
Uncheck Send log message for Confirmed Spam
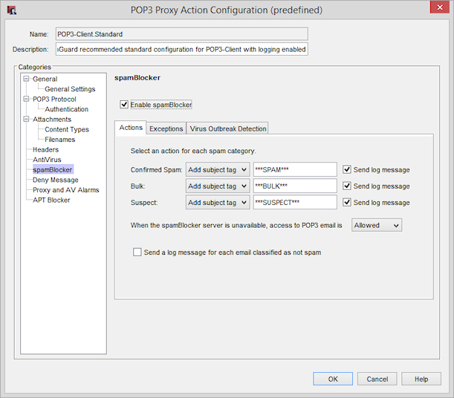[348, 169]
